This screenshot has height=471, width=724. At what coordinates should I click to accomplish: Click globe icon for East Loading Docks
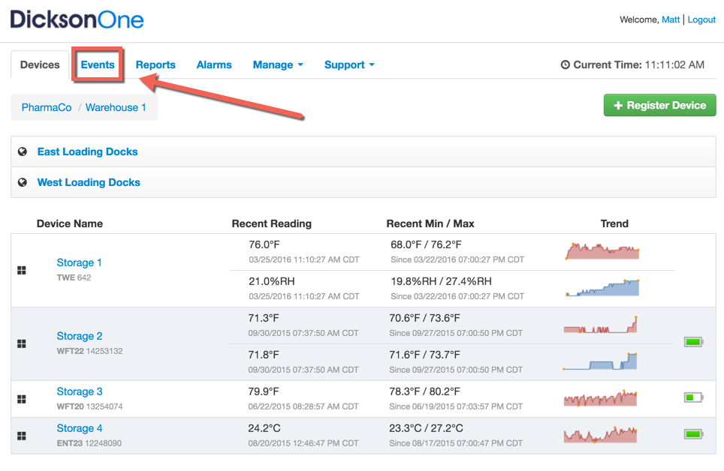(23, 151)
